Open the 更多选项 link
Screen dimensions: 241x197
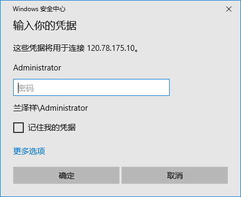point(29,151)
